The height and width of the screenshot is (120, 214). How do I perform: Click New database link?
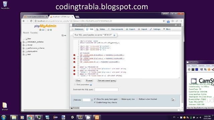(29, 39)
